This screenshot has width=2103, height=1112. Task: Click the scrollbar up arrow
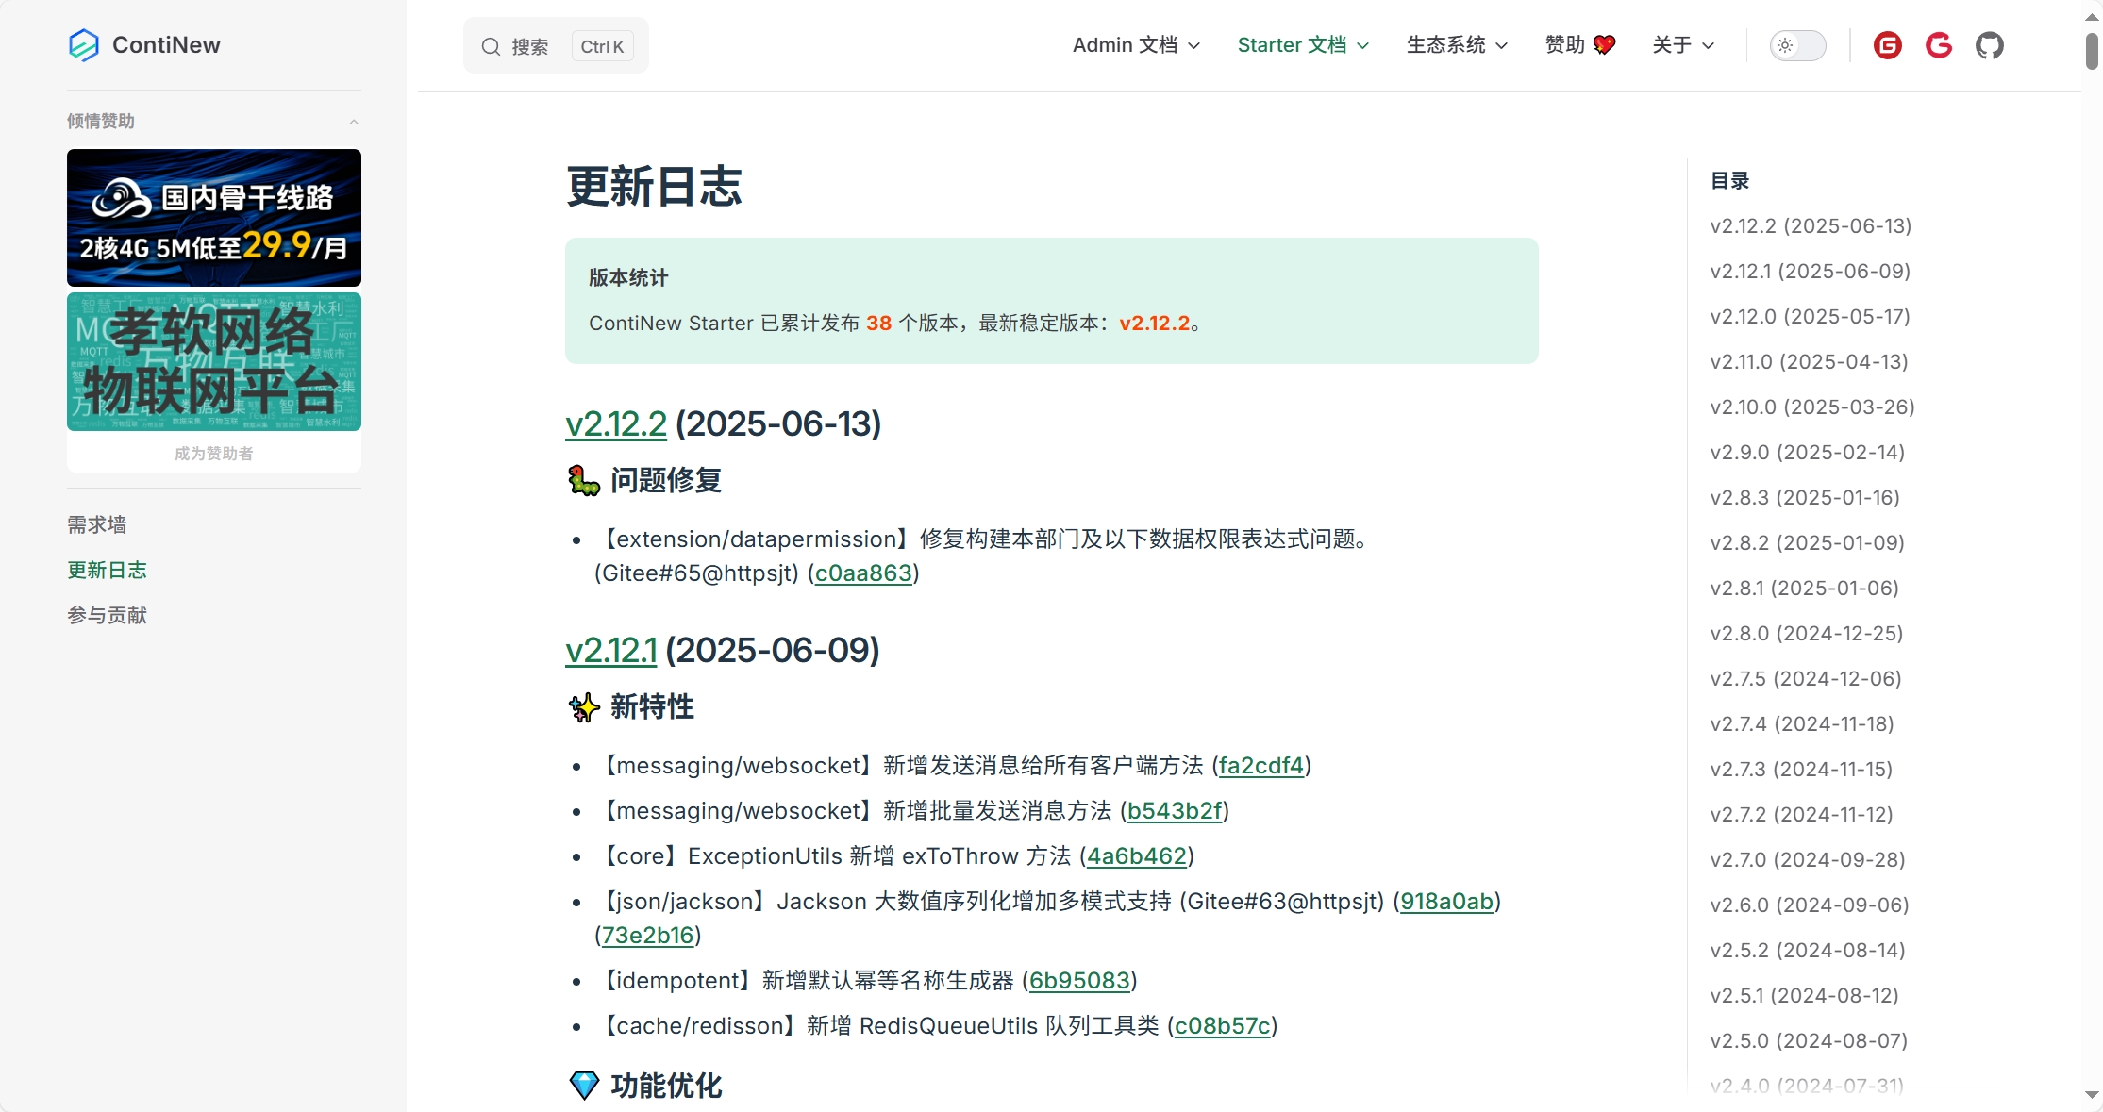pyautogui.click(x=2092, y=16)
